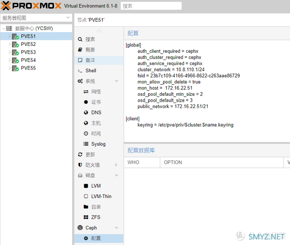Collapse the Ceph submenu arrow
290x245 pixels.
tap(116, 228)
